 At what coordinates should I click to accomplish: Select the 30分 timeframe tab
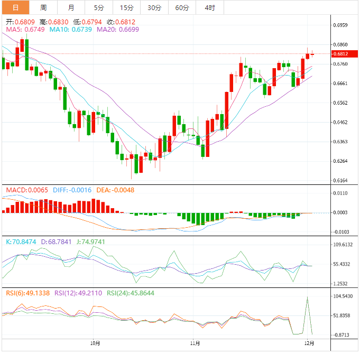coord(154,7)
